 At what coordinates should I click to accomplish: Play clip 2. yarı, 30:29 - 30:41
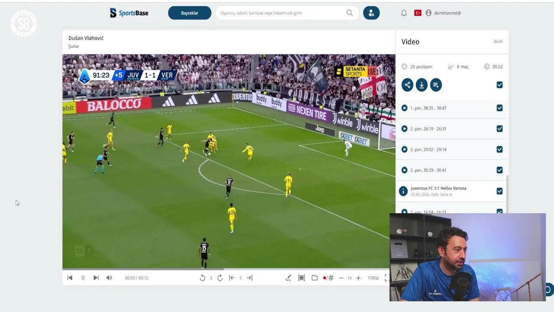pyautogui.click(x=404, y=170)
